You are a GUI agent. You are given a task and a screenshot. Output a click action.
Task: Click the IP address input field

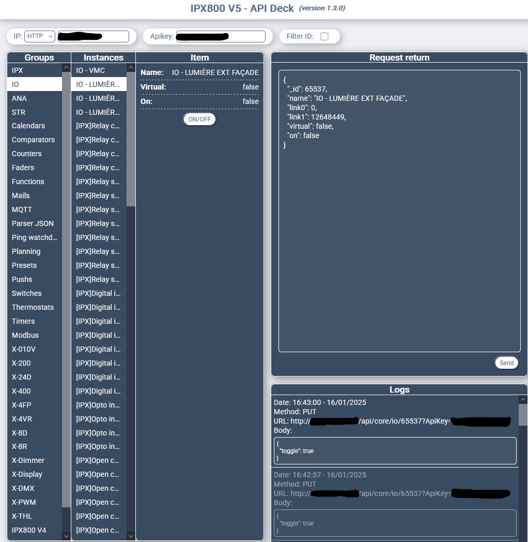tap(93, 36)
